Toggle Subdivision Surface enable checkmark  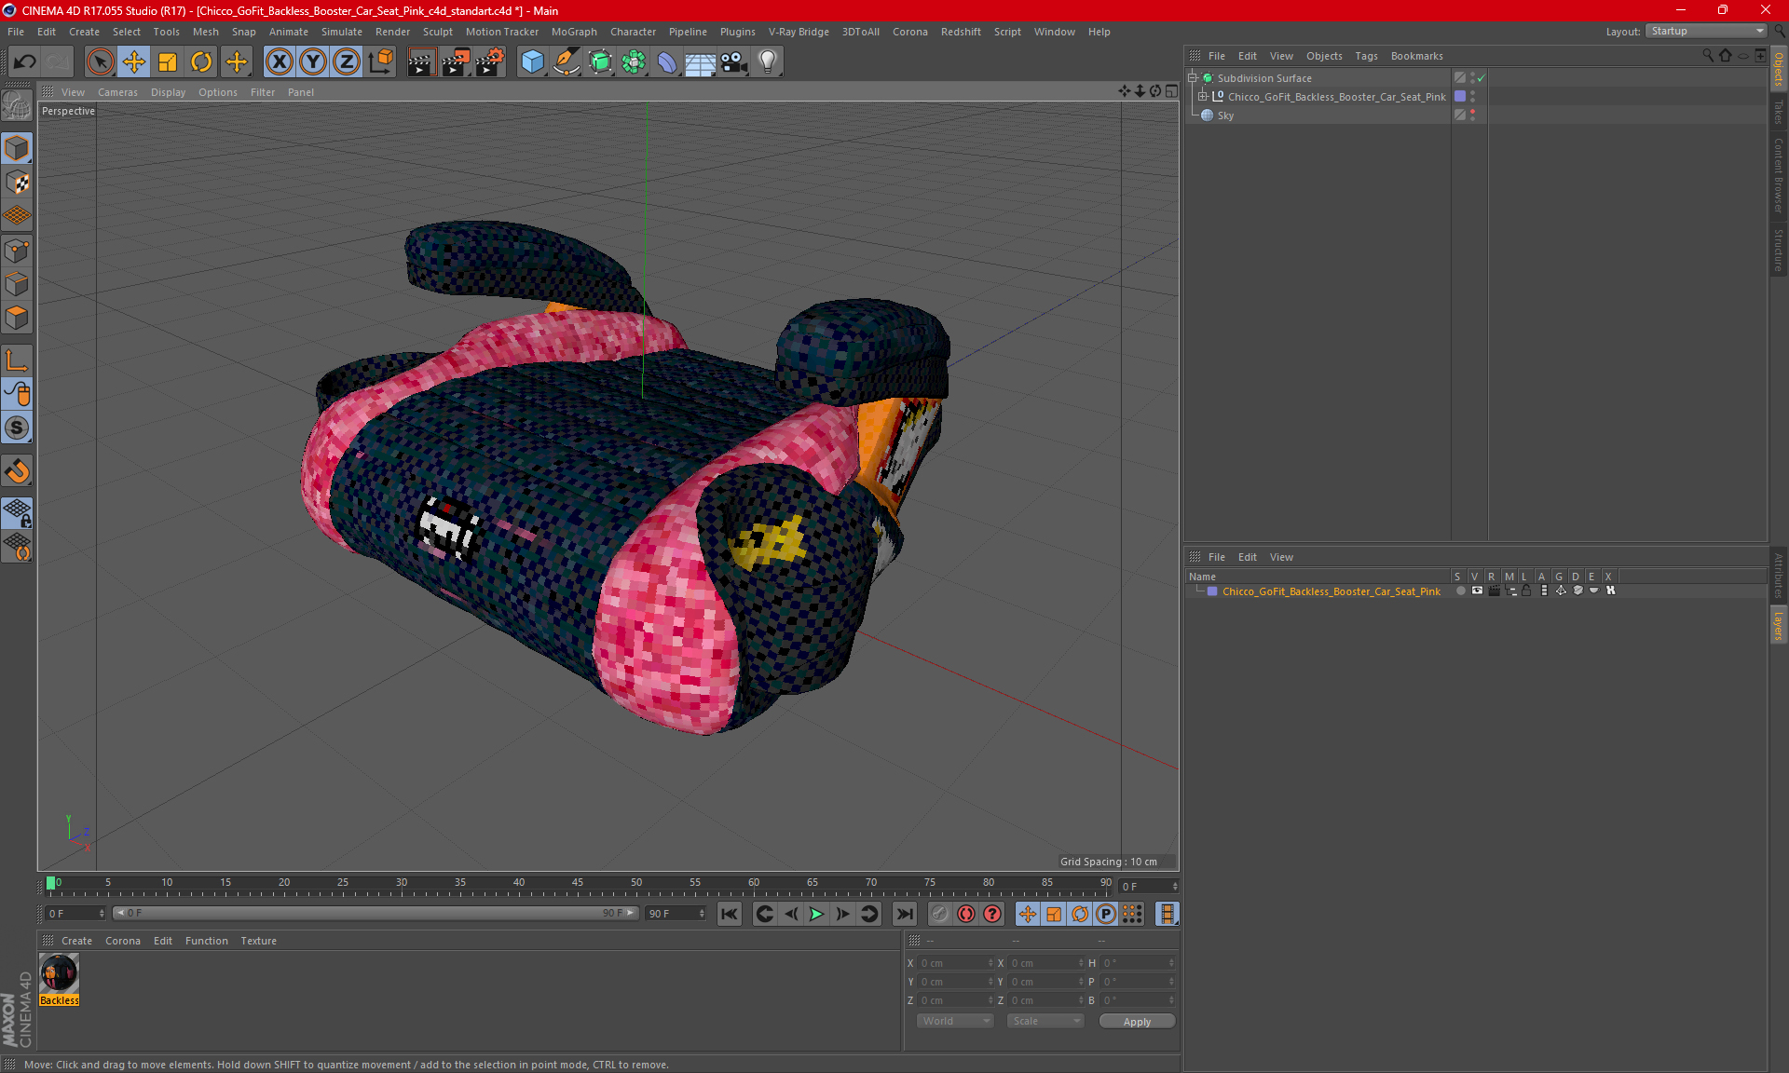coord(1481,78)
